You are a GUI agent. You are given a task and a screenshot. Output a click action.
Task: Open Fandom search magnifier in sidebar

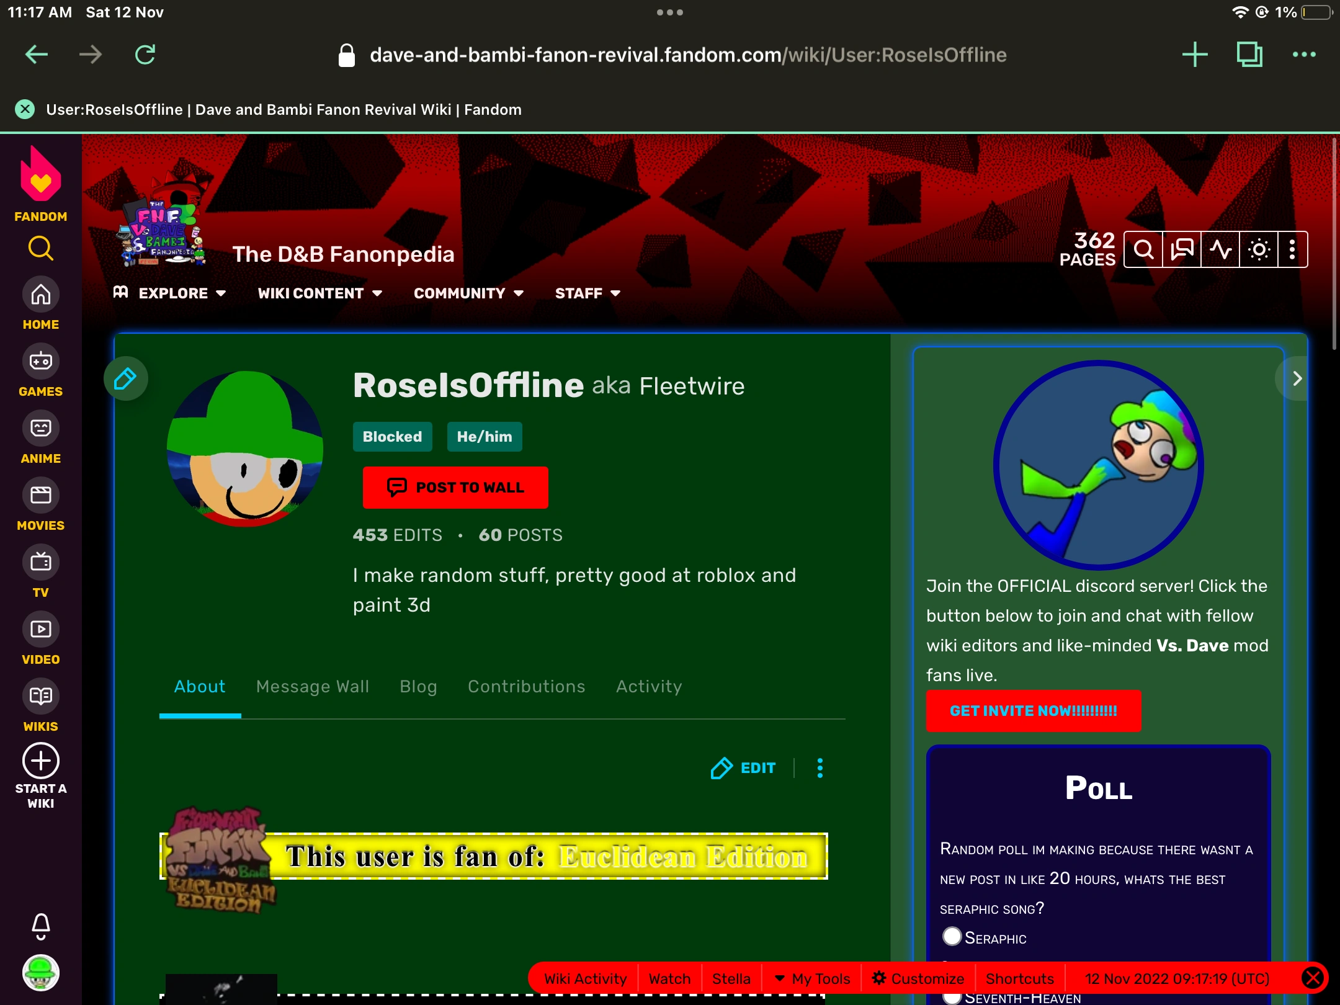tap(40, 249)
